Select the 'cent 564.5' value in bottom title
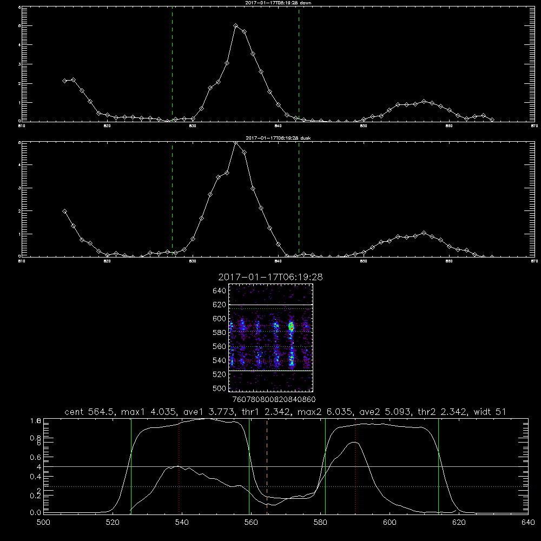This screenshot has width=541, height=541. pos(89,412)
